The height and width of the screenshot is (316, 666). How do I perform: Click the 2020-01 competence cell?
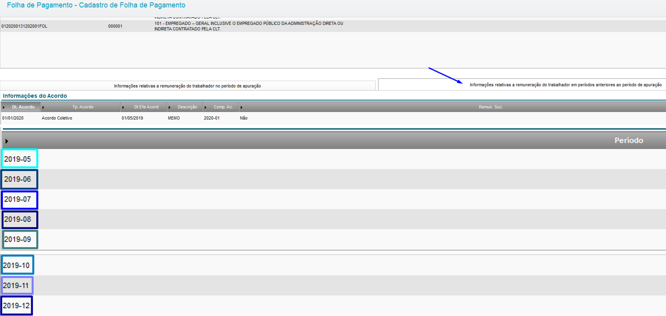tap(212, 118)
